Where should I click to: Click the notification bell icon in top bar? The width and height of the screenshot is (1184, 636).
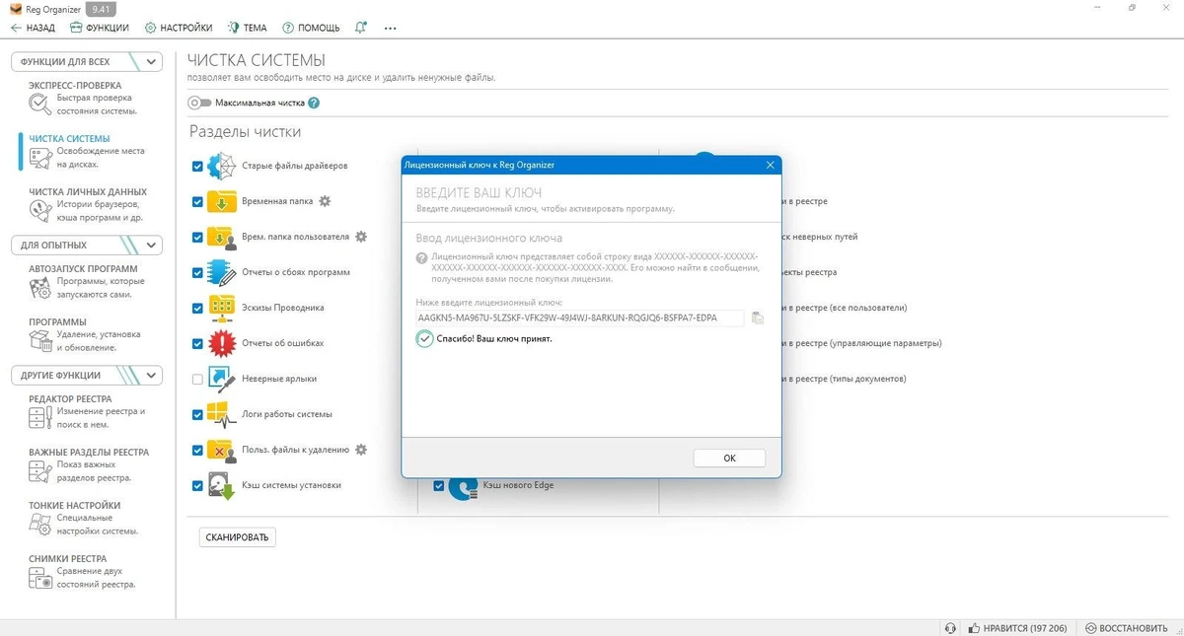click(x=360, y=28)
